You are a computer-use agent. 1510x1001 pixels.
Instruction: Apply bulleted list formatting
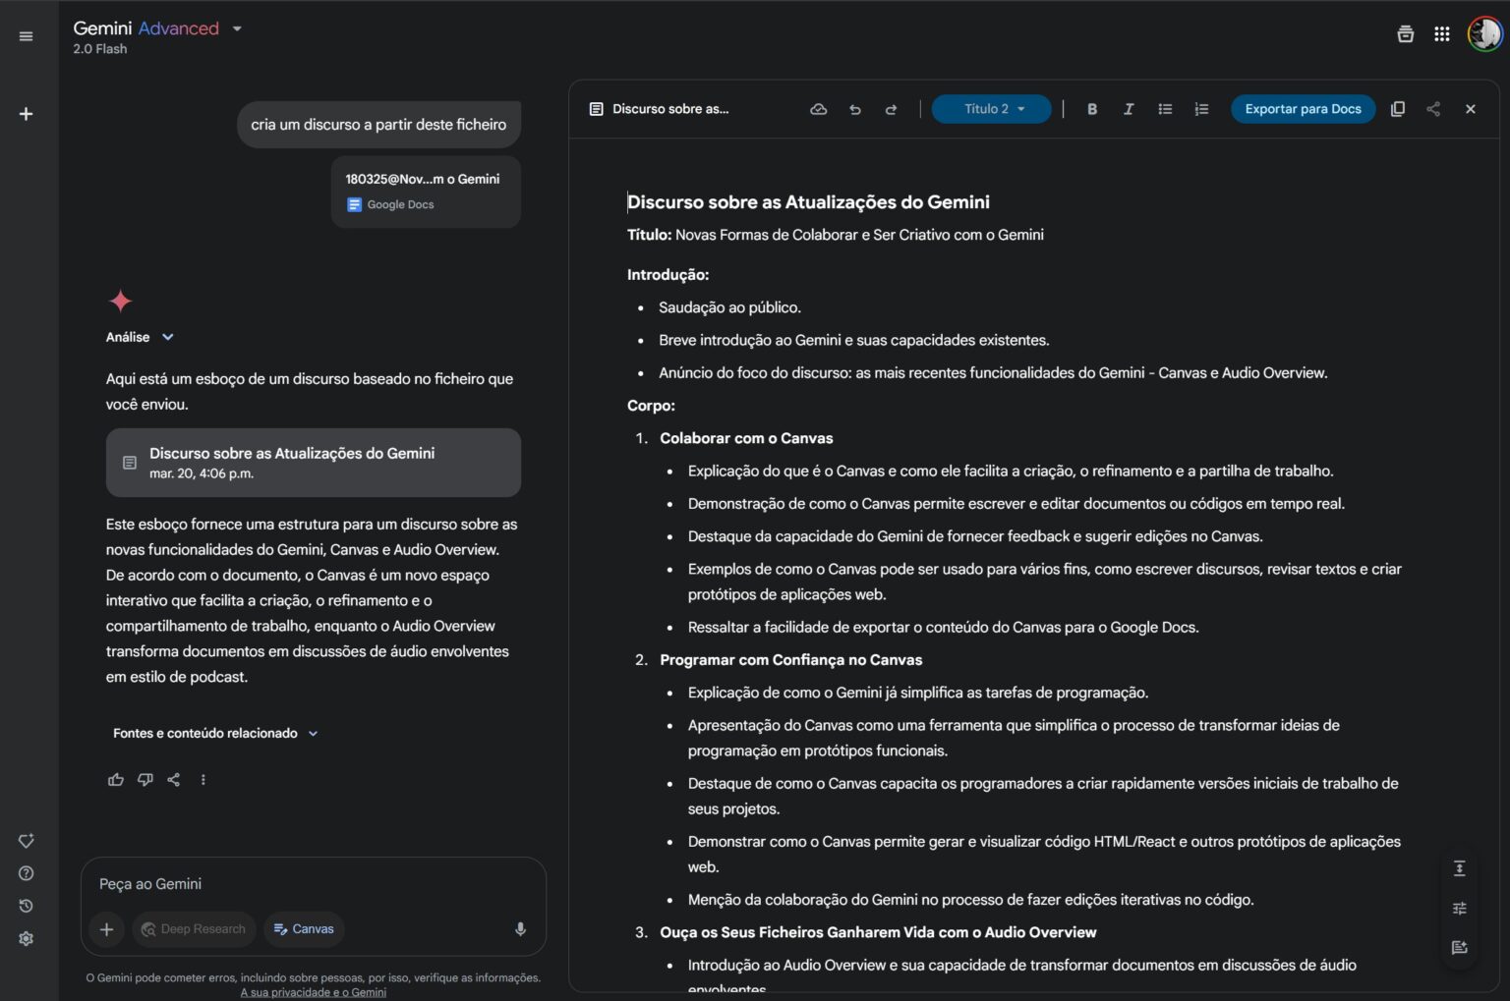[x=1165, y=109]
